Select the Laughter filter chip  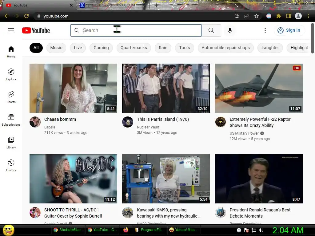tap(270, 48)
